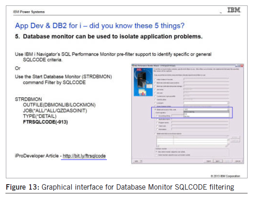
Task: Click the TYPE(*DETAIL) text
Action: pos(40,116)
